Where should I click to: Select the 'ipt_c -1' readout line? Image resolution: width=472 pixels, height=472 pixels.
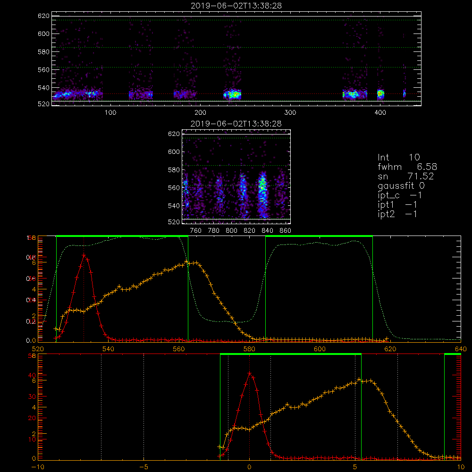coord(400,195)
